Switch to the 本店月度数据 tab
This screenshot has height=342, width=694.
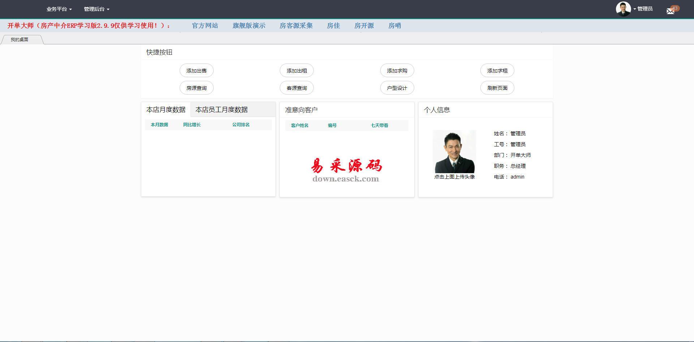166,110
